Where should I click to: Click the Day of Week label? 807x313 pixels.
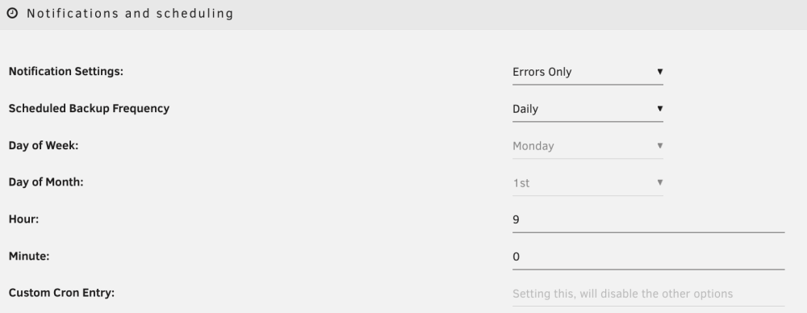pyautogui.click(x=44, y=146)
